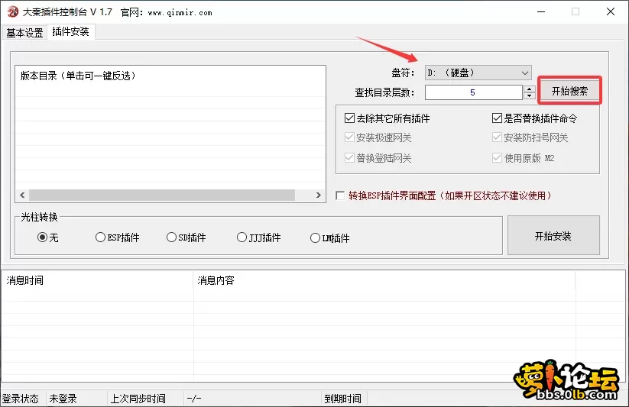Click the 开始安装 button
Viewport: 629px width, 407px height.
click(x=553, y=236)
